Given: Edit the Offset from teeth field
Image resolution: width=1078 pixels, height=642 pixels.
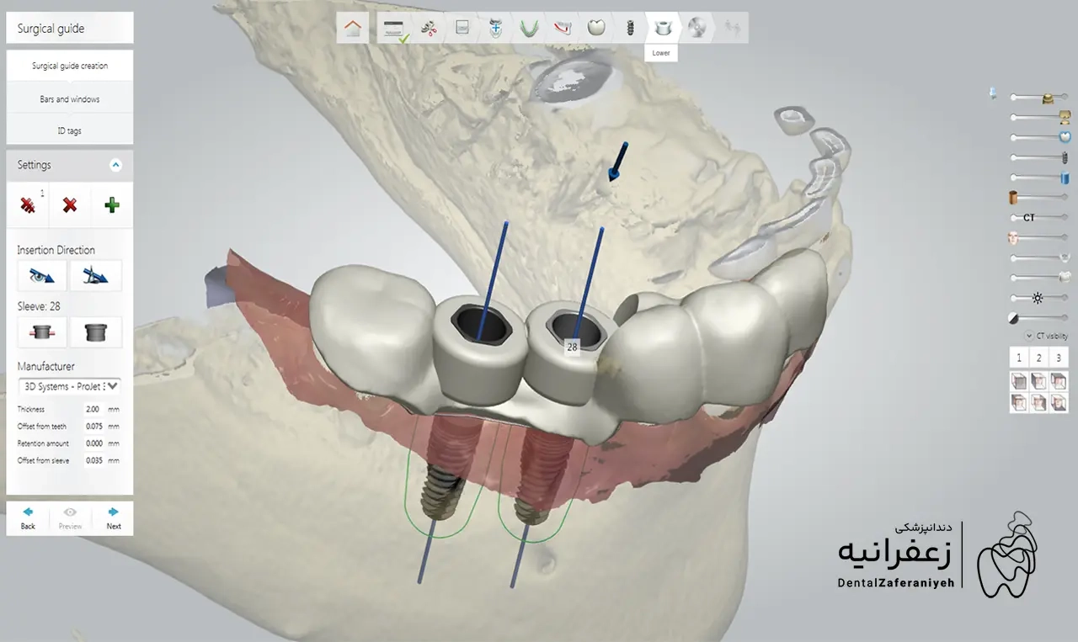Looking at the screenshot, I should pyautogui.click(x=93, y=426).
